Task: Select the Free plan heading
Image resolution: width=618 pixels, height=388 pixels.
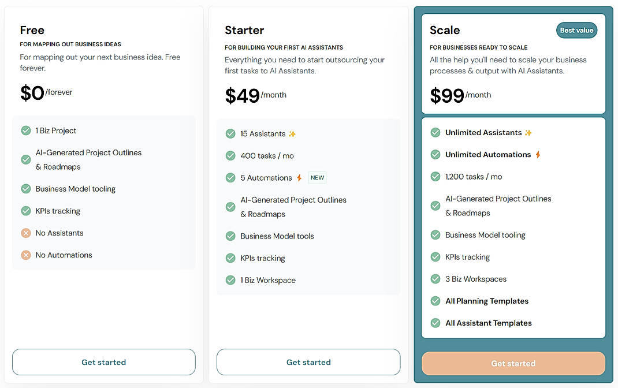Action: click(x=32, y=30)
